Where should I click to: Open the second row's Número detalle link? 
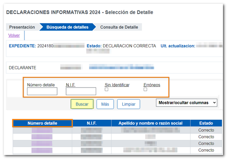[42, 136]
